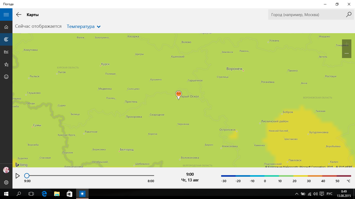Open the feedback smiley icon
The height and width of the screenshot is (199, 355).
[6, 77]
